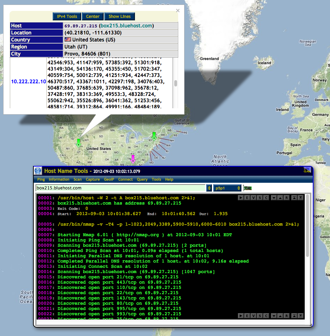Open the host name history dropdown arrows
This screenshot has height=336, width=330.
pos(209,188)
